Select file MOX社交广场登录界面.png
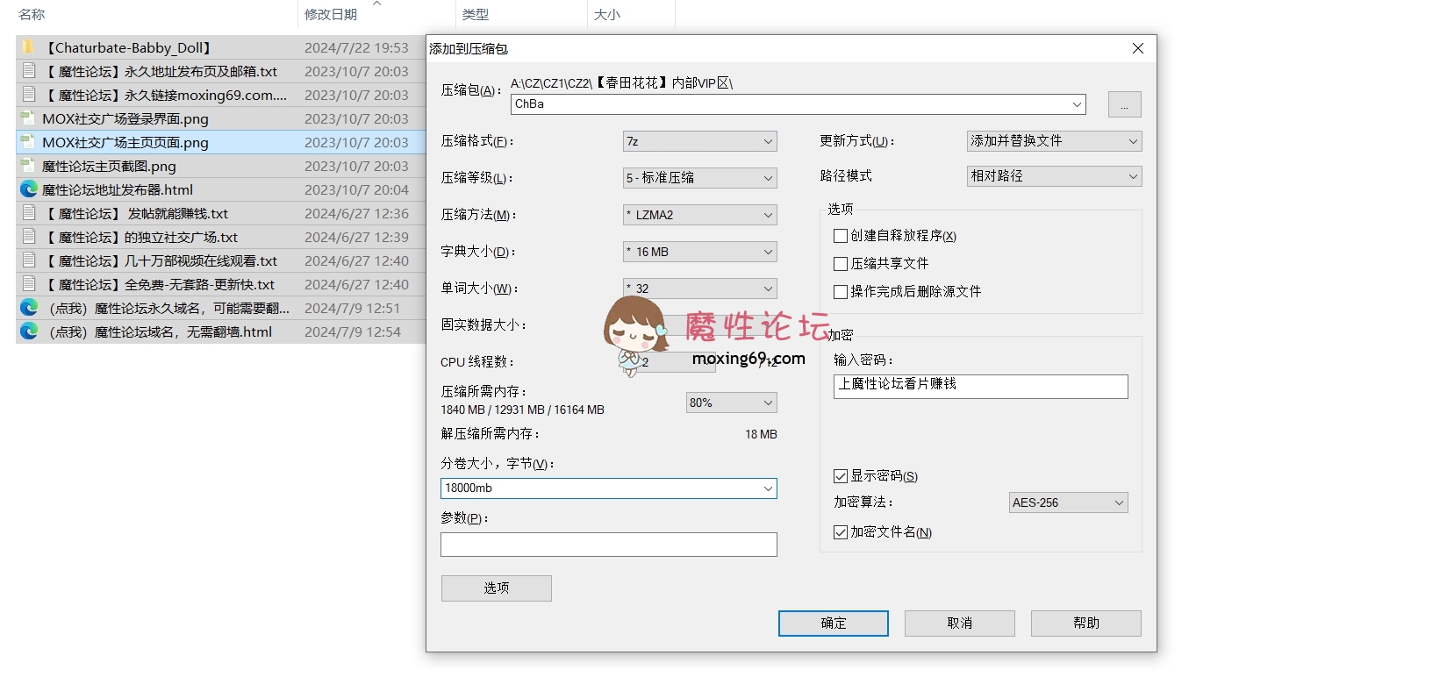Image resolution: width=1454 pixels, height=677 pixels. [x=125, y=118]
